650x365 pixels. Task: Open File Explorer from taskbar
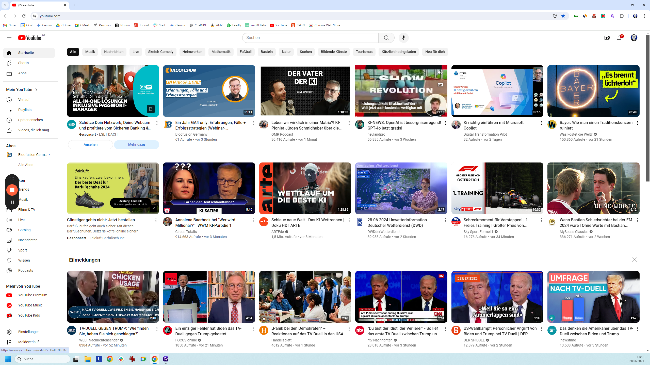88,359
